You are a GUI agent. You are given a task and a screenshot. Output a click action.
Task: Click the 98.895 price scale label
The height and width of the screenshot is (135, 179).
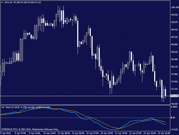point(174,45)
